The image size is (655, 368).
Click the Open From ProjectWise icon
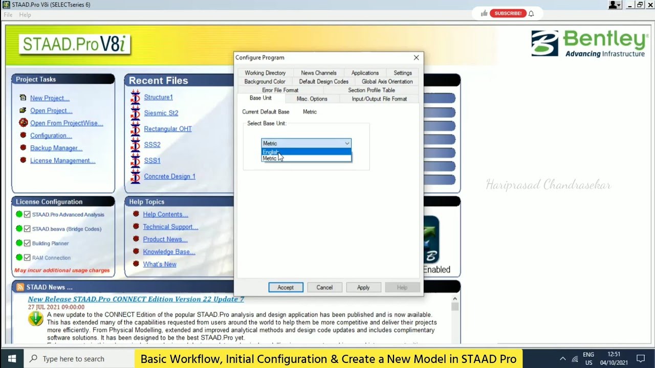pyautogui.click(x=23, y=123)
